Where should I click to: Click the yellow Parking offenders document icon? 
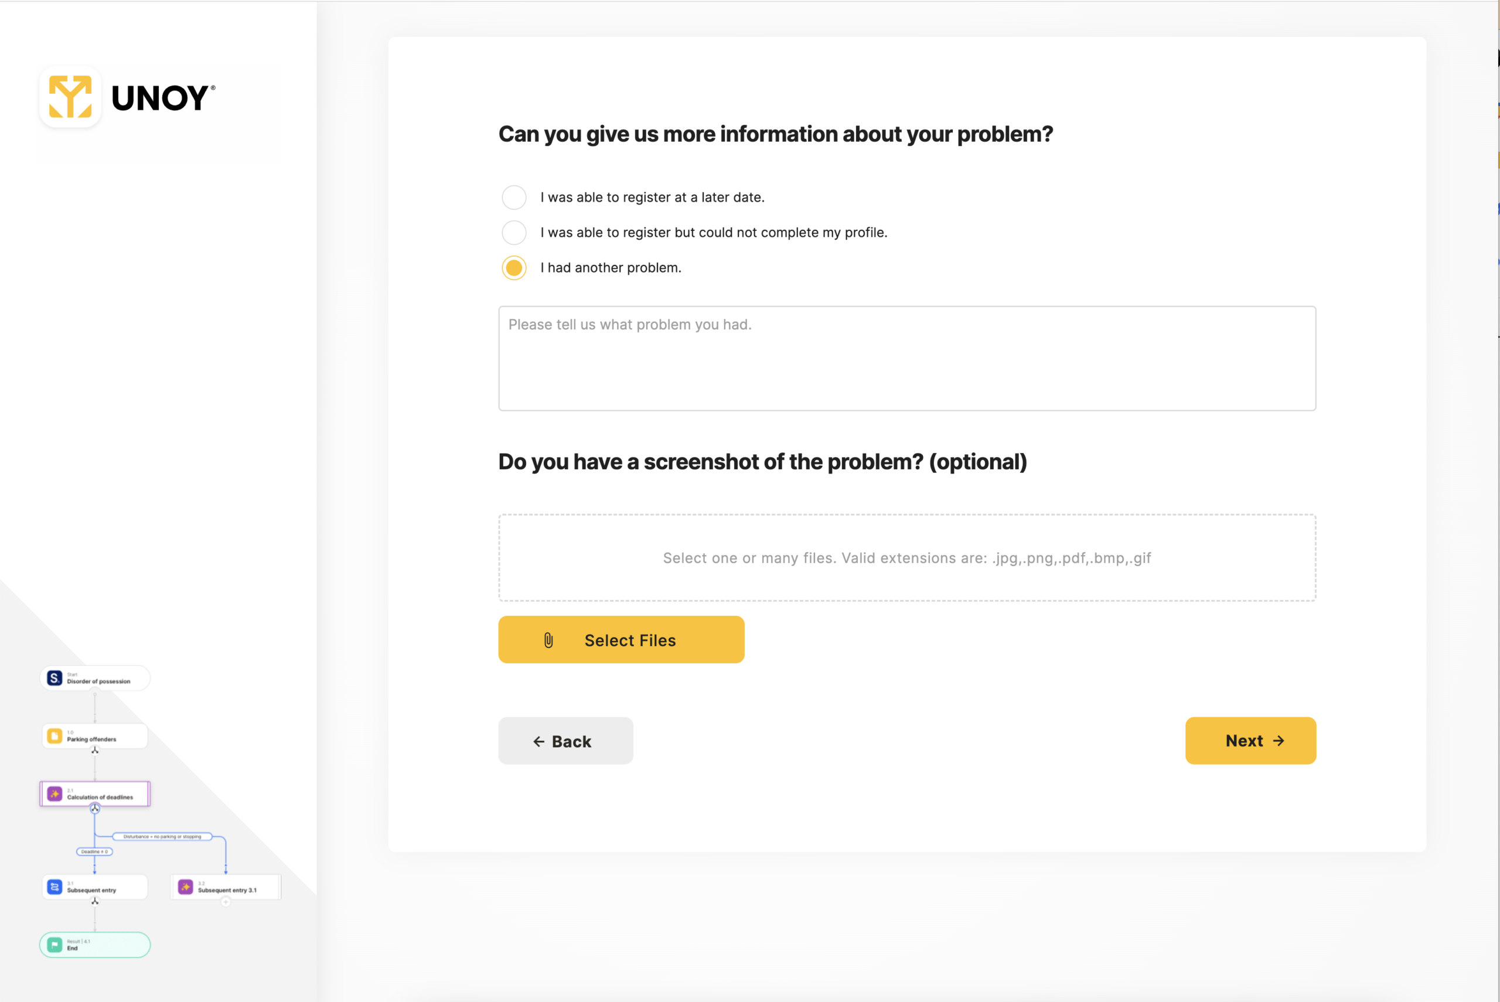[x=55, y=736]
